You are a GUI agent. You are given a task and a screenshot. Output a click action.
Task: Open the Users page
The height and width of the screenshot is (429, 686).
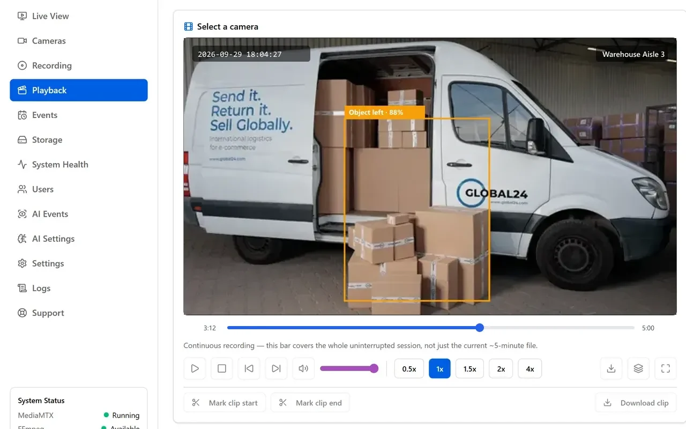click(79, 189)
